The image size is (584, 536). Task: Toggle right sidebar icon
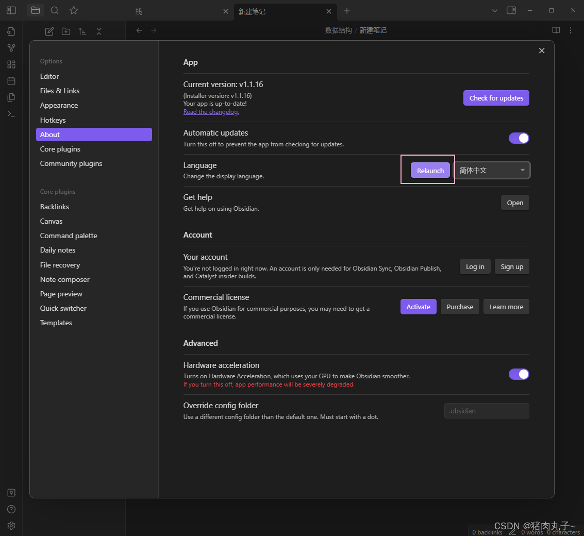[x=511, y=10]
